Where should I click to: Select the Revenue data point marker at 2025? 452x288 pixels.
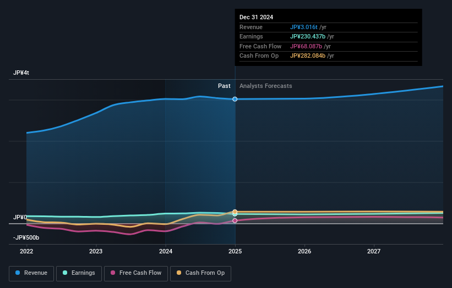tap(235, 99)
